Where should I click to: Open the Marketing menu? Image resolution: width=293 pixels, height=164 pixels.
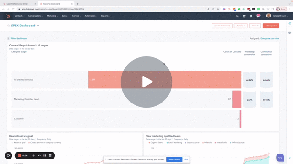pos(52,16)
